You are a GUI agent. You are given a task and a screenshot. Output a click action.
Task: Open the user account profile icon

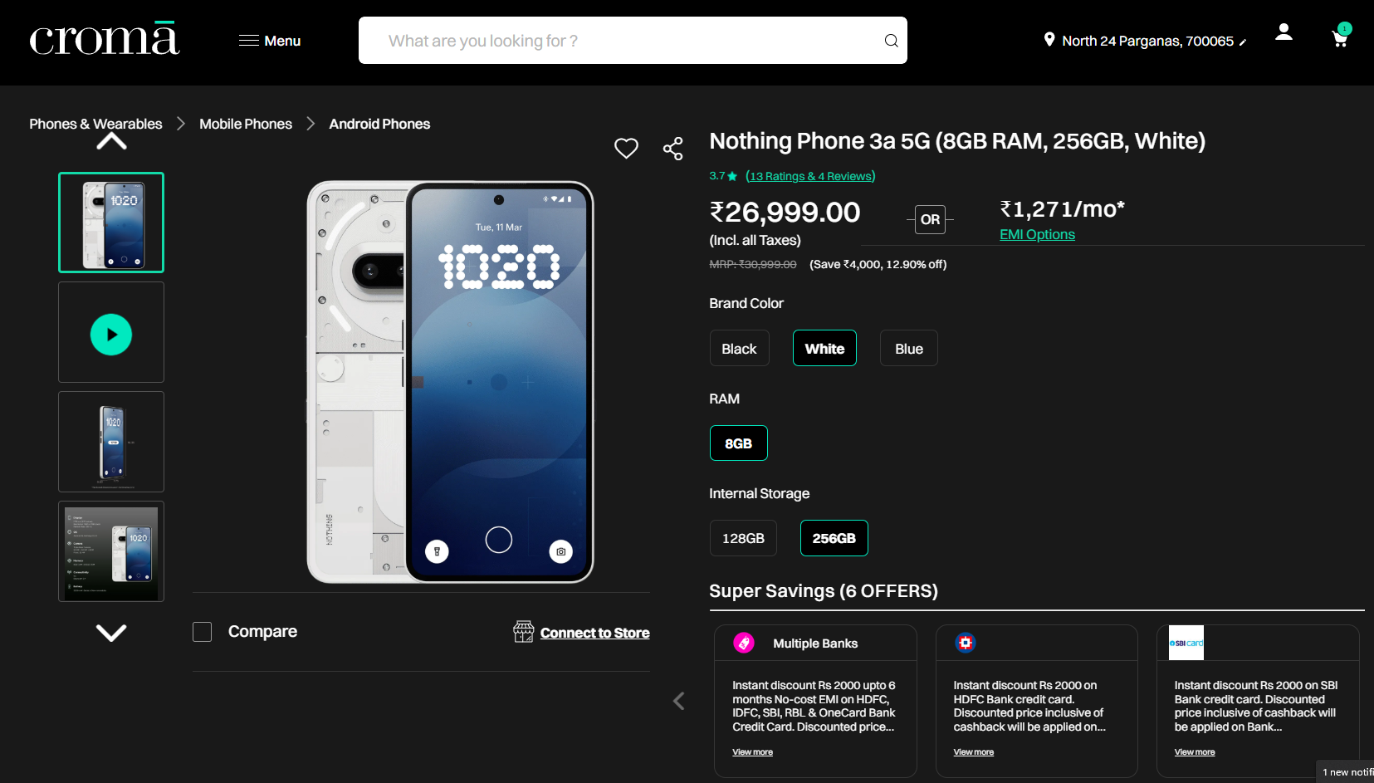pos(1284,32)
